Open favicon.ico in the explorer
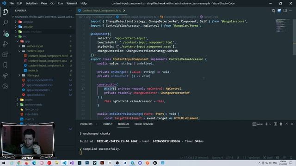This screenshot has width=296, height=166. (31, 109)
